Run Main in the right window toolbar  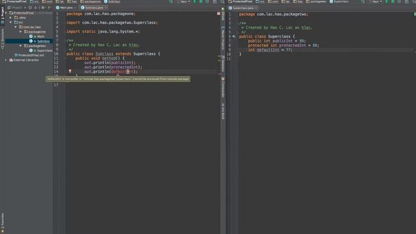tap(387, 2)
